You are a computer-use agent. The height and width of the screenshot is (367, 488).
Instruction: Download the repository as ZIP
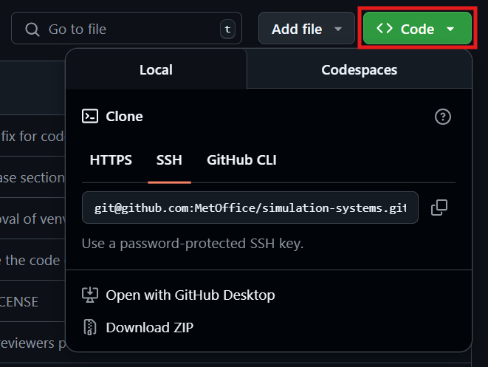[x=150, y=327]
